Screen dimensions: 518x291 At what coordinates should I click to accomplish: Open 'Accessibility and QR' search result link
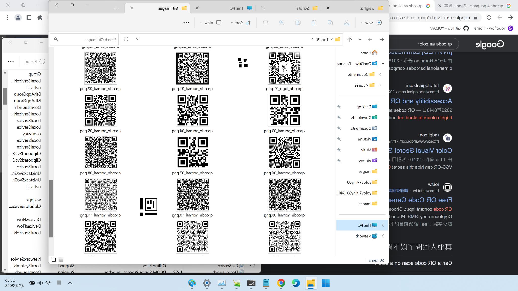(421, 101)
